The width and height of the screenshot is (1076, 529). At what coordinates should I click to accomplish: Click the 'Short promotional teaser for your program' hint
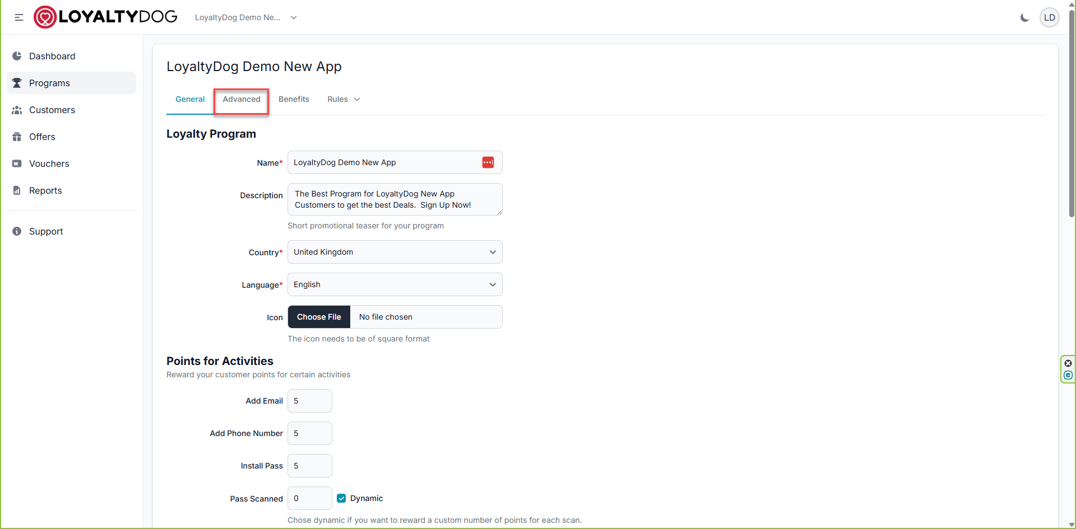pyautogui.click(x=365, y=226)
